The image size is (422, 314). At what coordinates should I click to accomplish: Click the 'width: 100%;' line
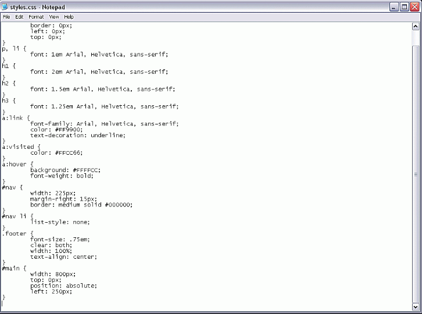tap(51, 251)
